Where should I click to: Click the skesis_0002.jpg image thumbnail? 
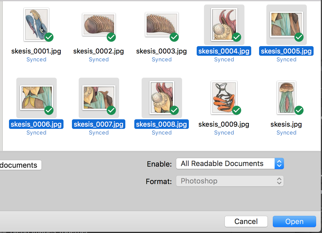99,25
